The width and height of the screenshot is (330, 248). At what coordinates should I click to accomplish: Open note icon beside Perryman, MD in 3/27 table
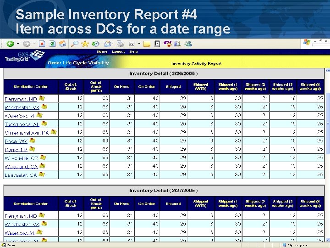click(42, 215)
